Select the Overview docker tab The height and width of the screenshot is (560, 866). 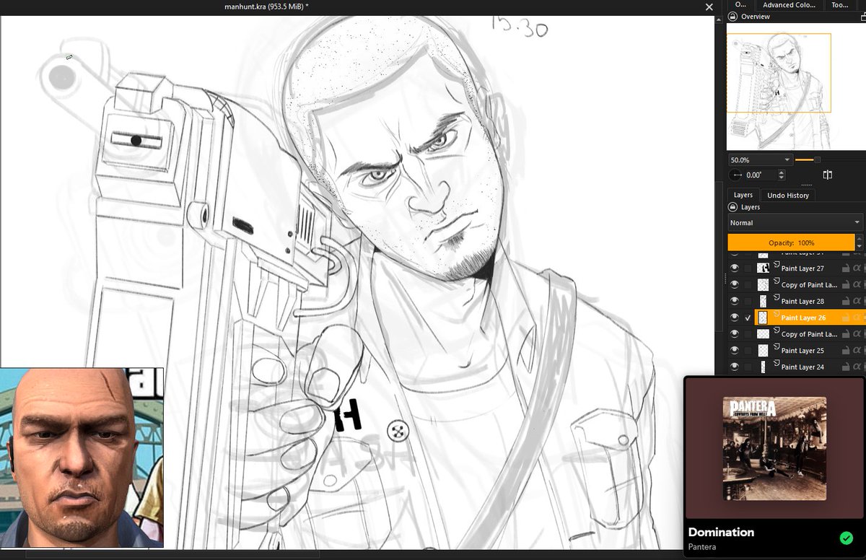coord(740,5)
